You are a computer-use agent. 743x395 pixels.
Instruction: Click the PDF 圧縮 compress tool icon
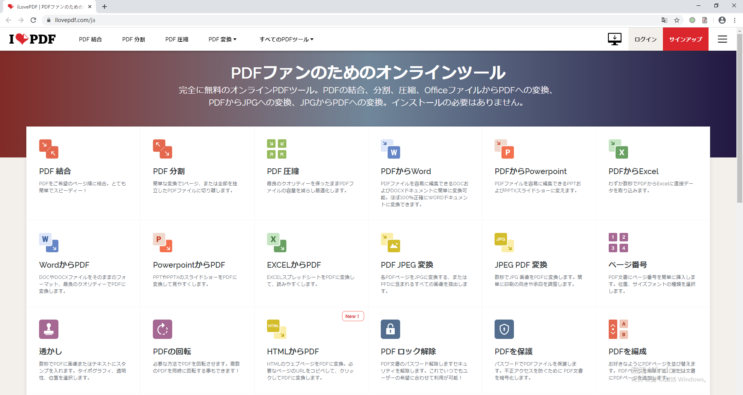[277, 149]
